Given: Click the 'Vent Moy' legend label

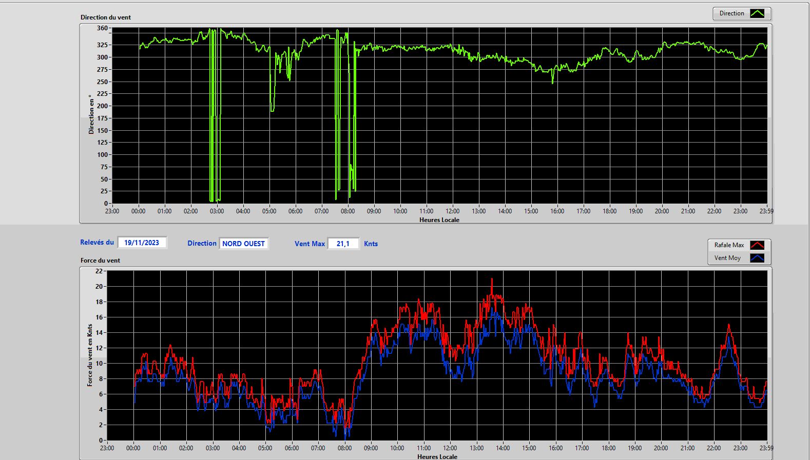Looking at the screenshot, I should click(x=727, y=258).
